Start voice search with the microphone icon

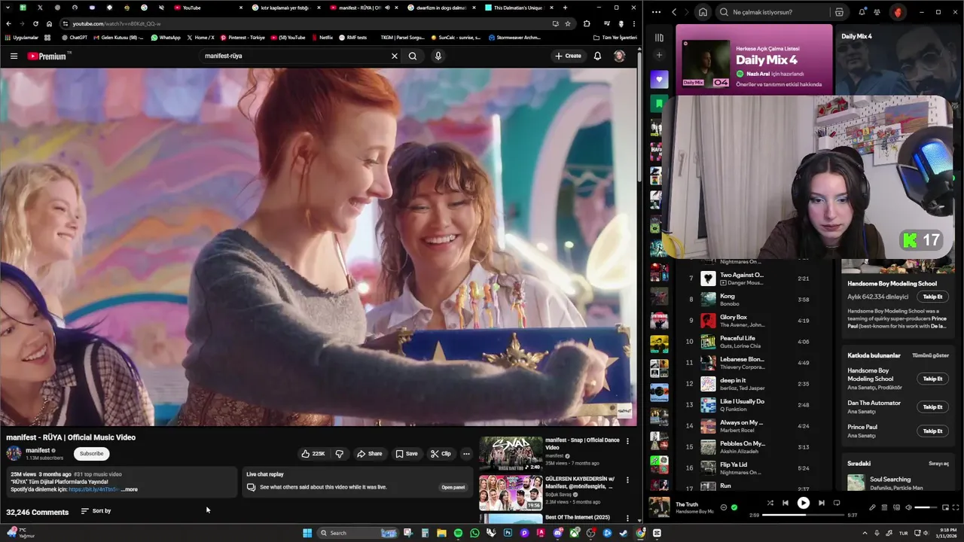click(x=438, y=56)
